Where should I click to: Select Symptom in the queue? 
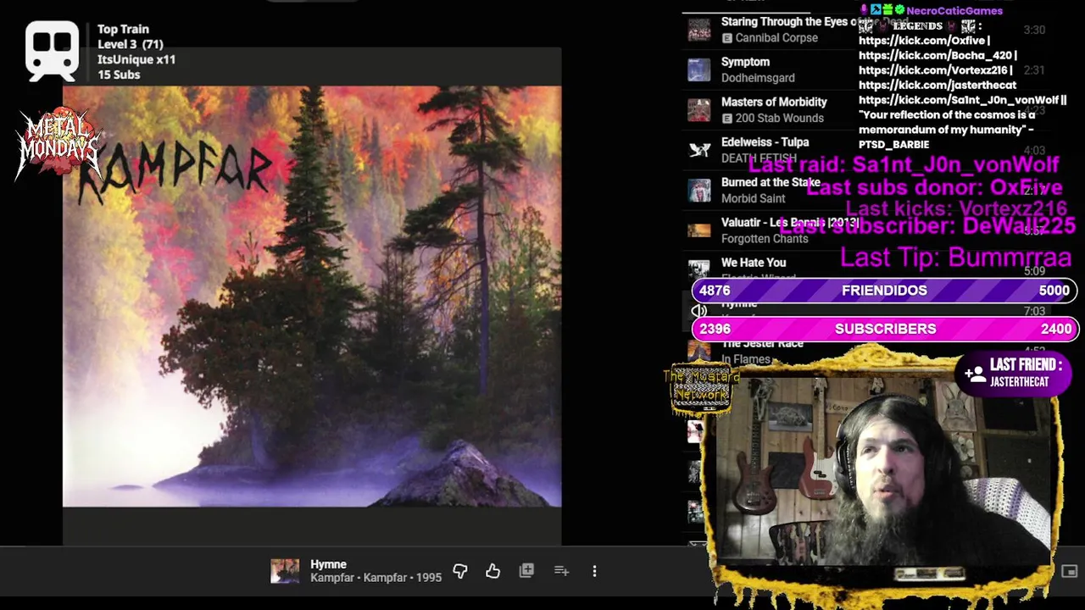(745, 62)
